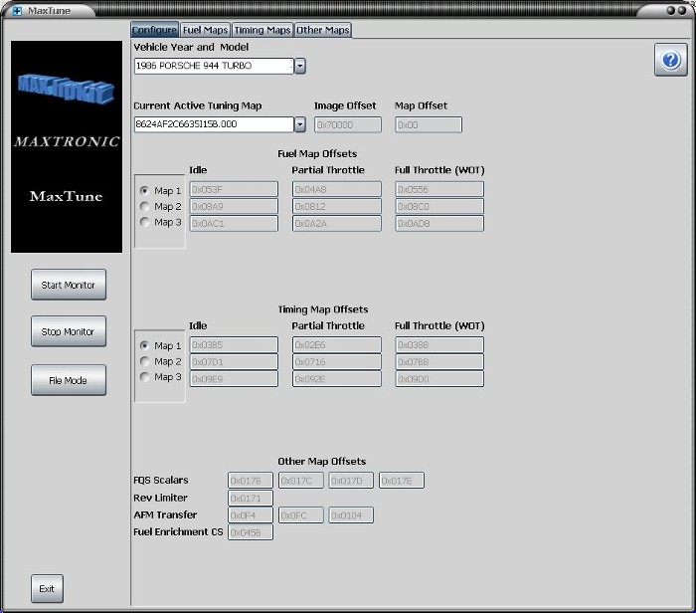696x613 pixels.
Task: Switch to the Fuel Maps tab
Action: [206, 30]
